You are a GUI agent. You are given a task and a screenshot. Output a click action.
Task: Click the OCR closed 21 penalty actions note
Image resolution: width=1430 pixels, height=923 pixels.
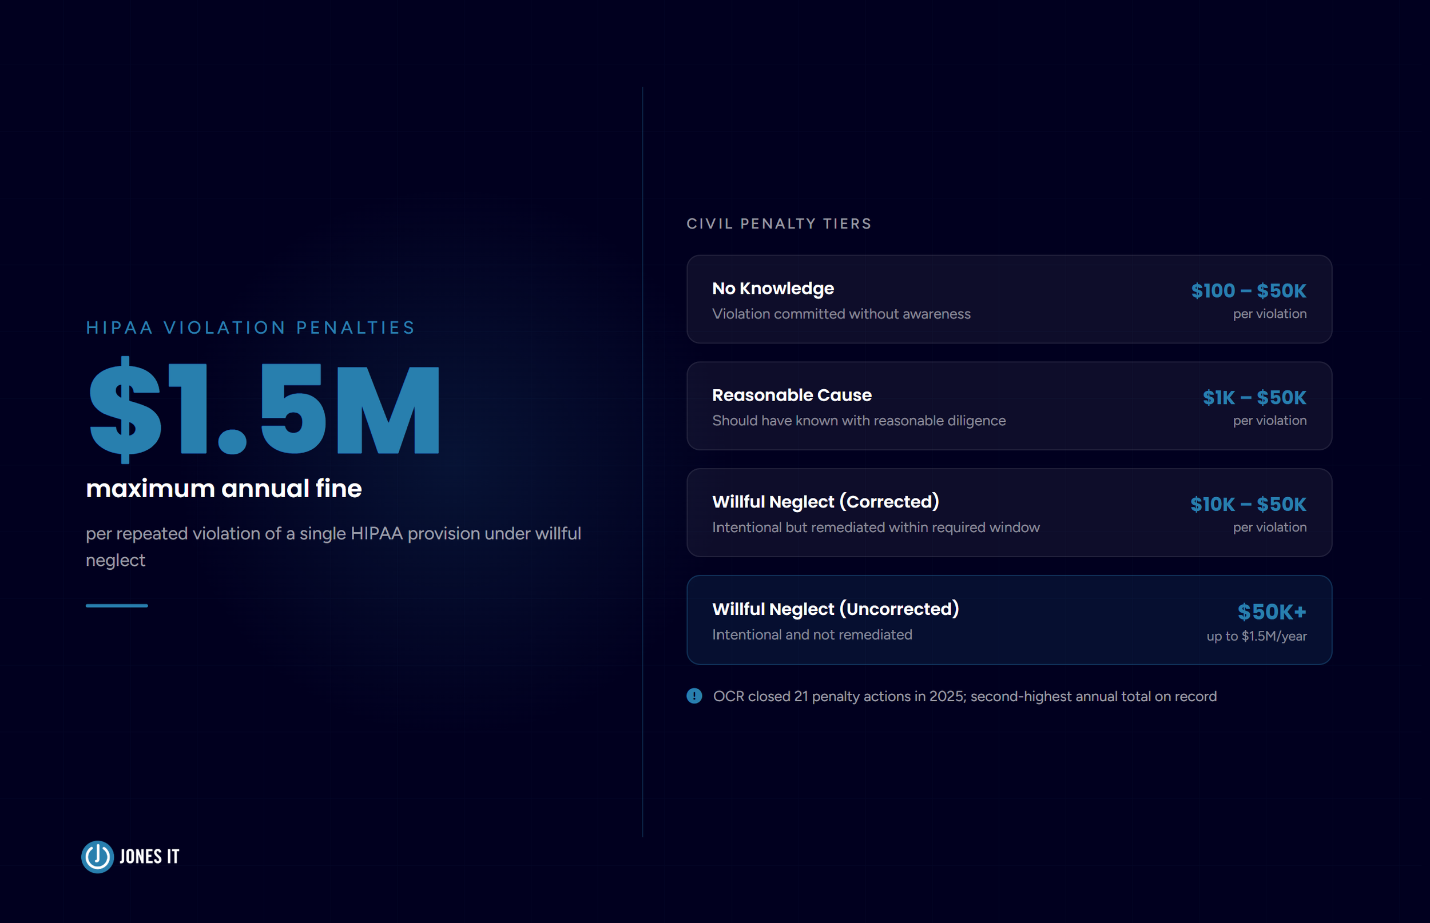pos(964,697)
